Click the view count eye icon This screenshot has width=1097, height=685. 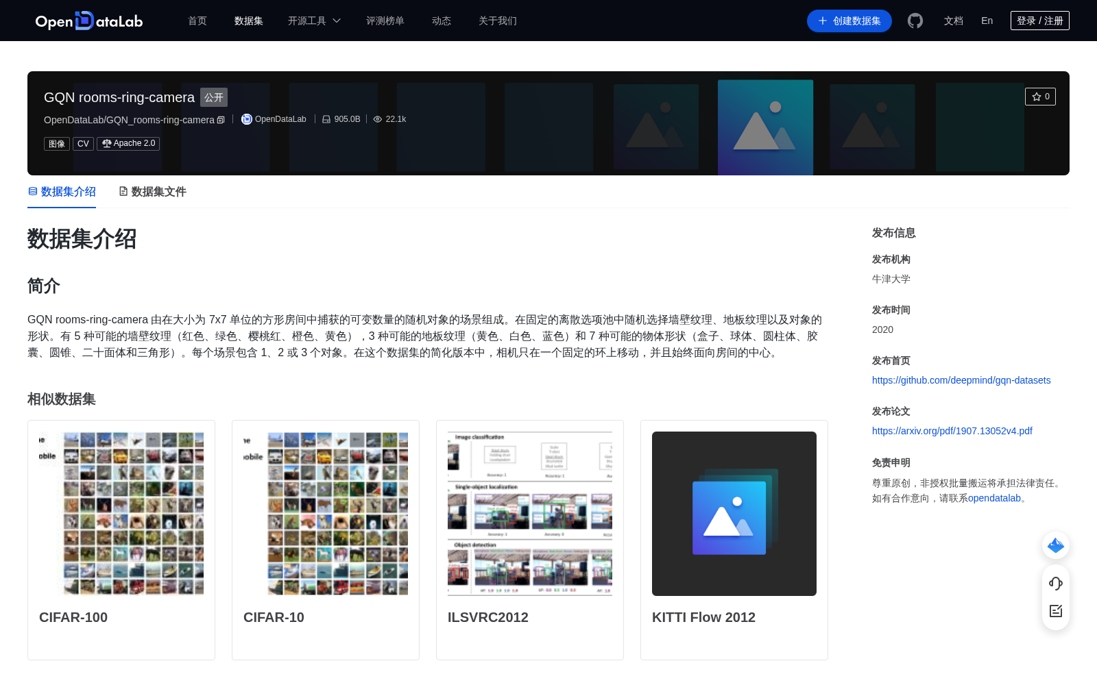(377, 119)
